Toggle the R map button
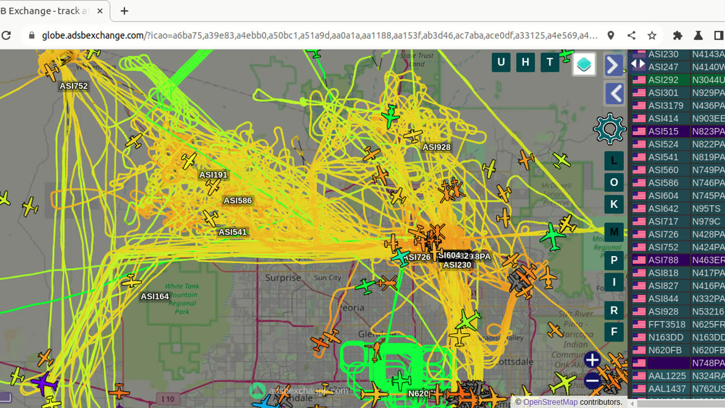 (614, 311)
